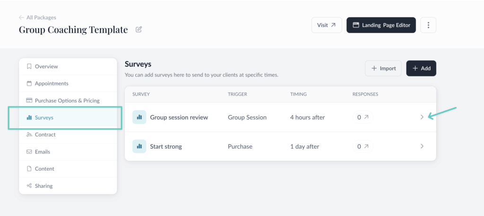Expand the Start strong row chevron
The height and width of the screenshot is (216, 484).
[422, 146]
